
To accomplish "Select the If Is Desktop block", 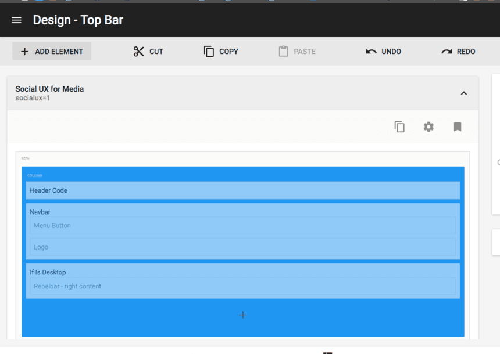I will click(48, 272).
